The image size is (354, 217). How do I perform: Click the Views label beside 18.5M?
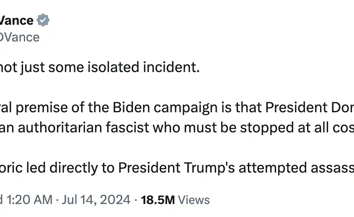pos(194,200)
